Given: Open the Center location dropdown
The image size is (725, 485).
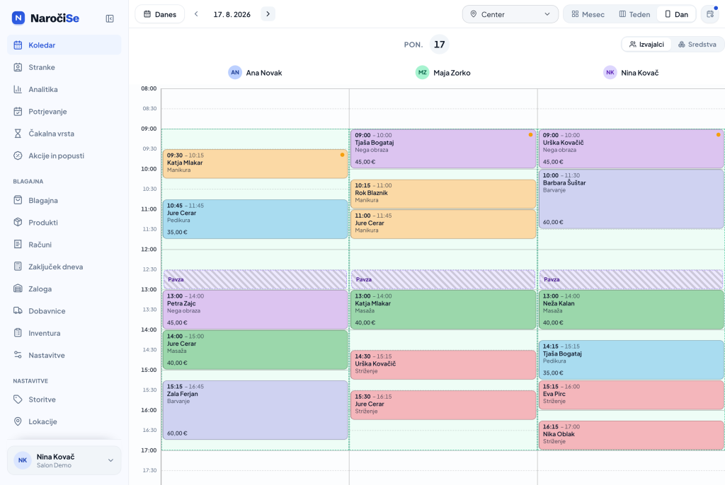Looking at the screenshot, I should pos(510,14).
